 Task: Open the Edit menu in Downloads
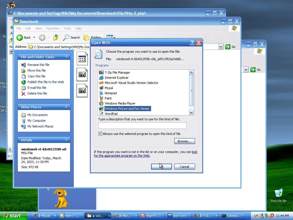point(28,28)
